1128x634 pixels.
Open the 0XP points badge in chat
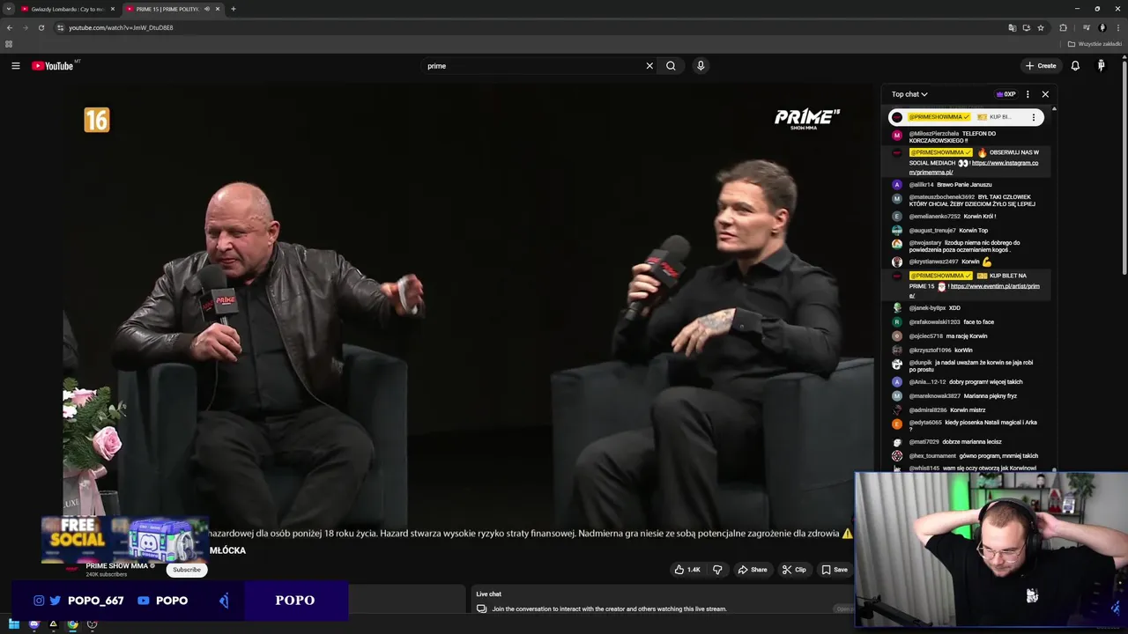pyautogui.click(x=1006, y=94)
